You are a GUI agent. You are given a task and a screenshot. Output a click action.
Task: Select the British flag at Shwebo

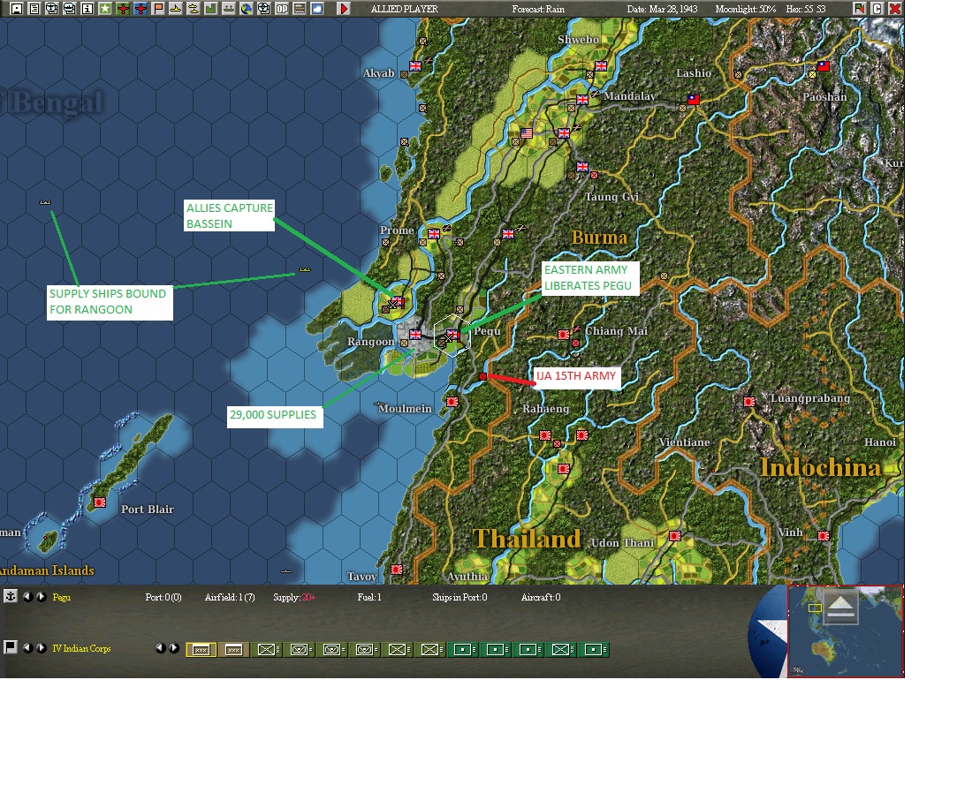pyautogui.click(x=601, y=66)
